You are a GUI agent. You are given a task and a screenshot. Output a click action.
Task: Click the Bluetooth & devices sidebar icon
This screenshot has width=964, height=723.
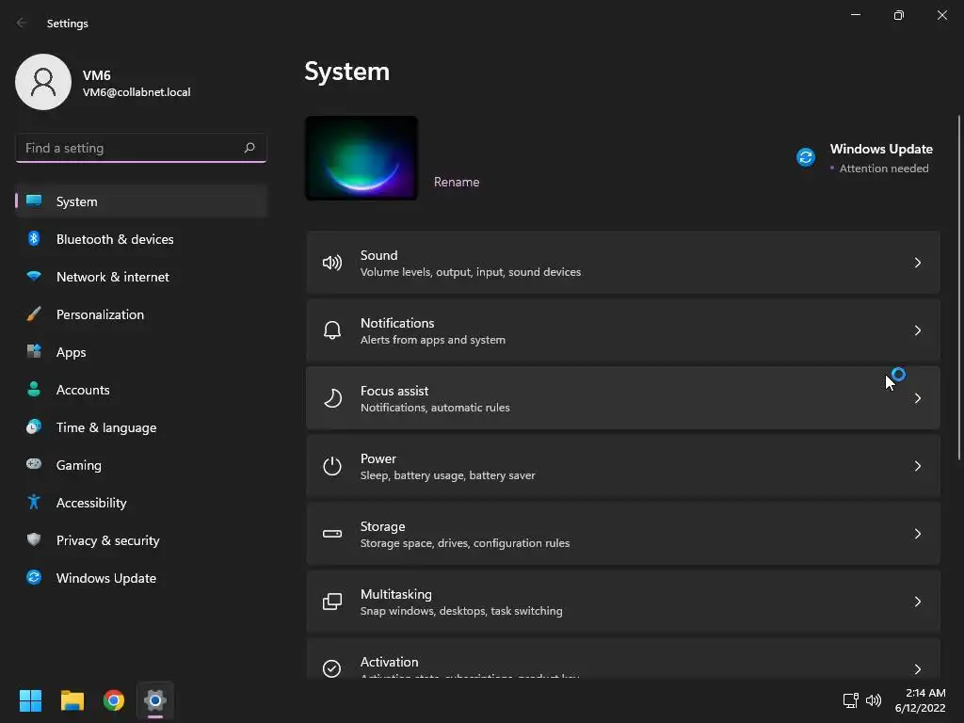click(x=34, y=239)
